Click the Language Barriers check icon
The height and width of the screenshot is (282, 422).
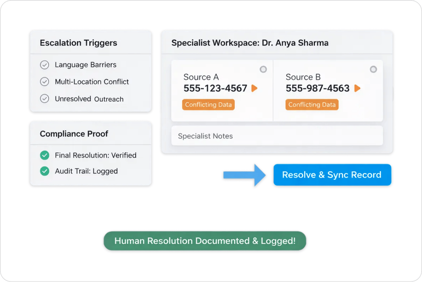click(44, 65)
